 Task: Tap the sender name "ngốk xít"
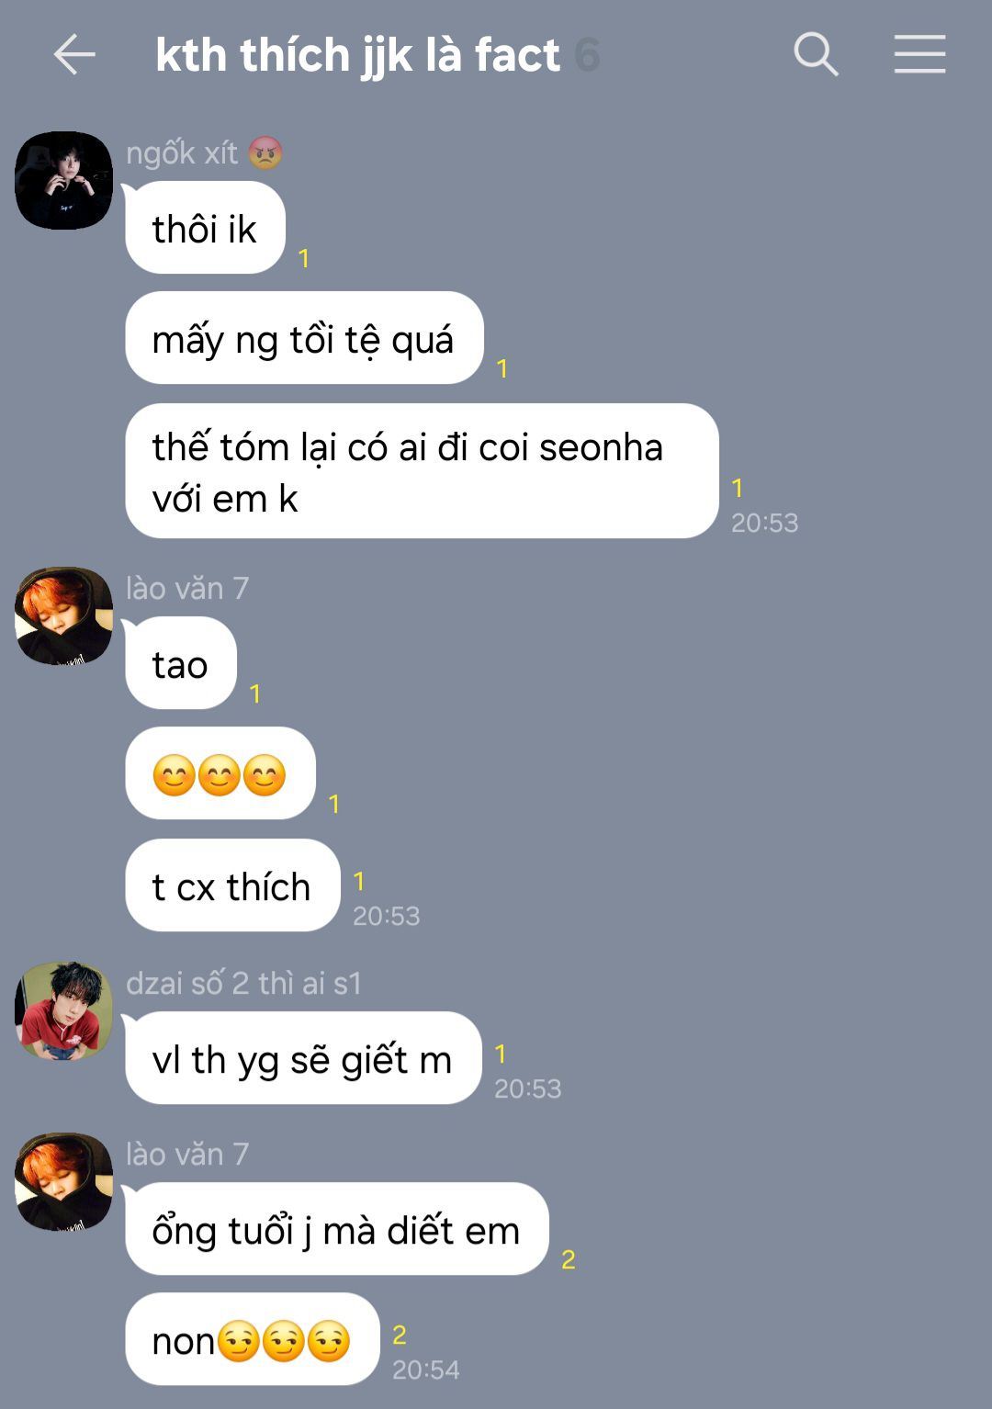coord(182,152)
